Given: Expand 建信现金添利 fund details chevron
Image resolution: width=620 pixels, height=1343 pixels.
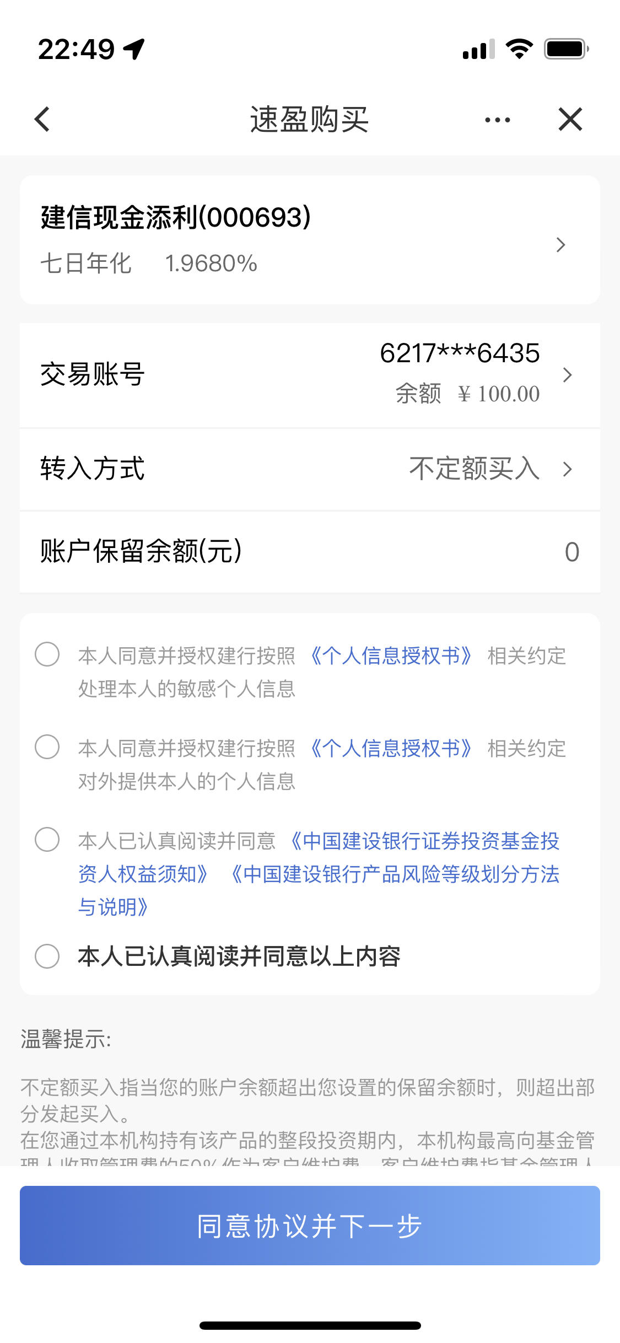Looking at the screenshot, I should (560, 245).
